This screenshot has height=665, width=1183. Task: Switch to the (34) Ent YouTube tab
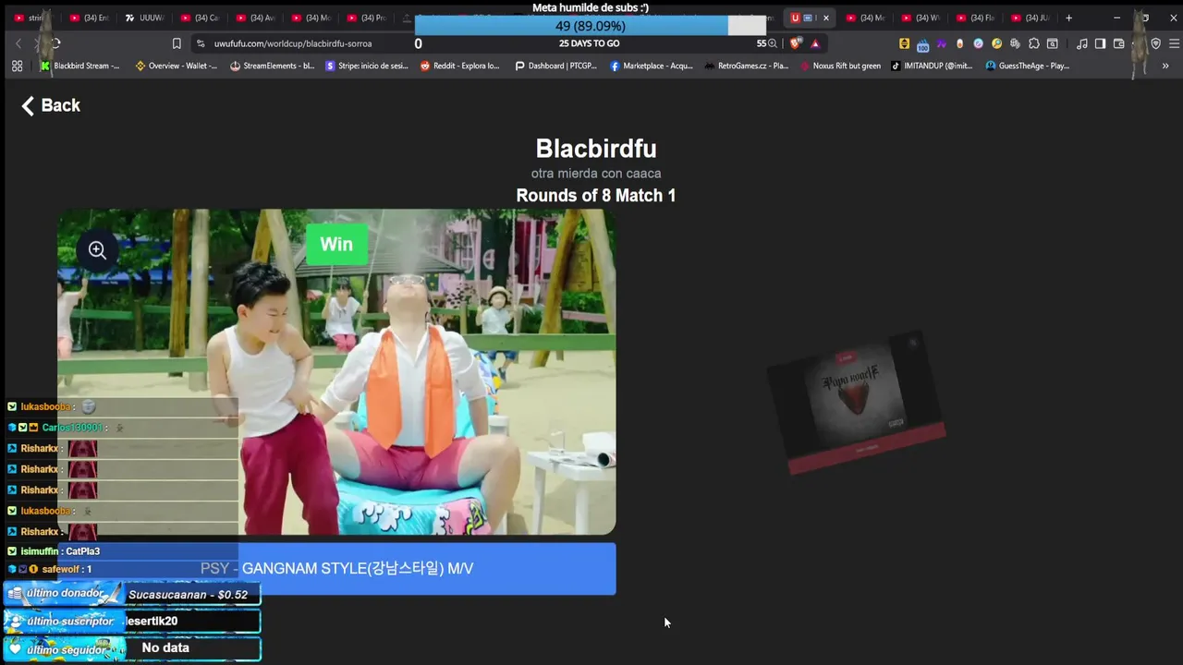point(89,18)
